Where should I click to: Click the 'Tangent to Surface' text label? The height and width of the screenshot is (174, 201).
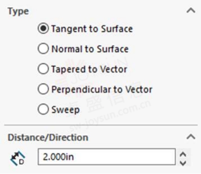[x=92, y=29]
